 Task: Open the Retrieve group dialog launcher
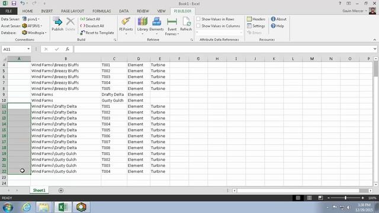tap(192, 40)
